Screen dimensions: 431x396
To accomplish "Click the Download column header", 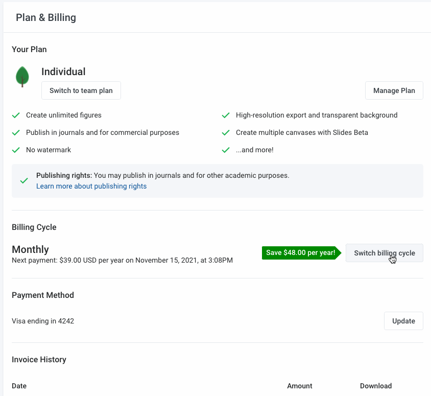I will (376, 386).
